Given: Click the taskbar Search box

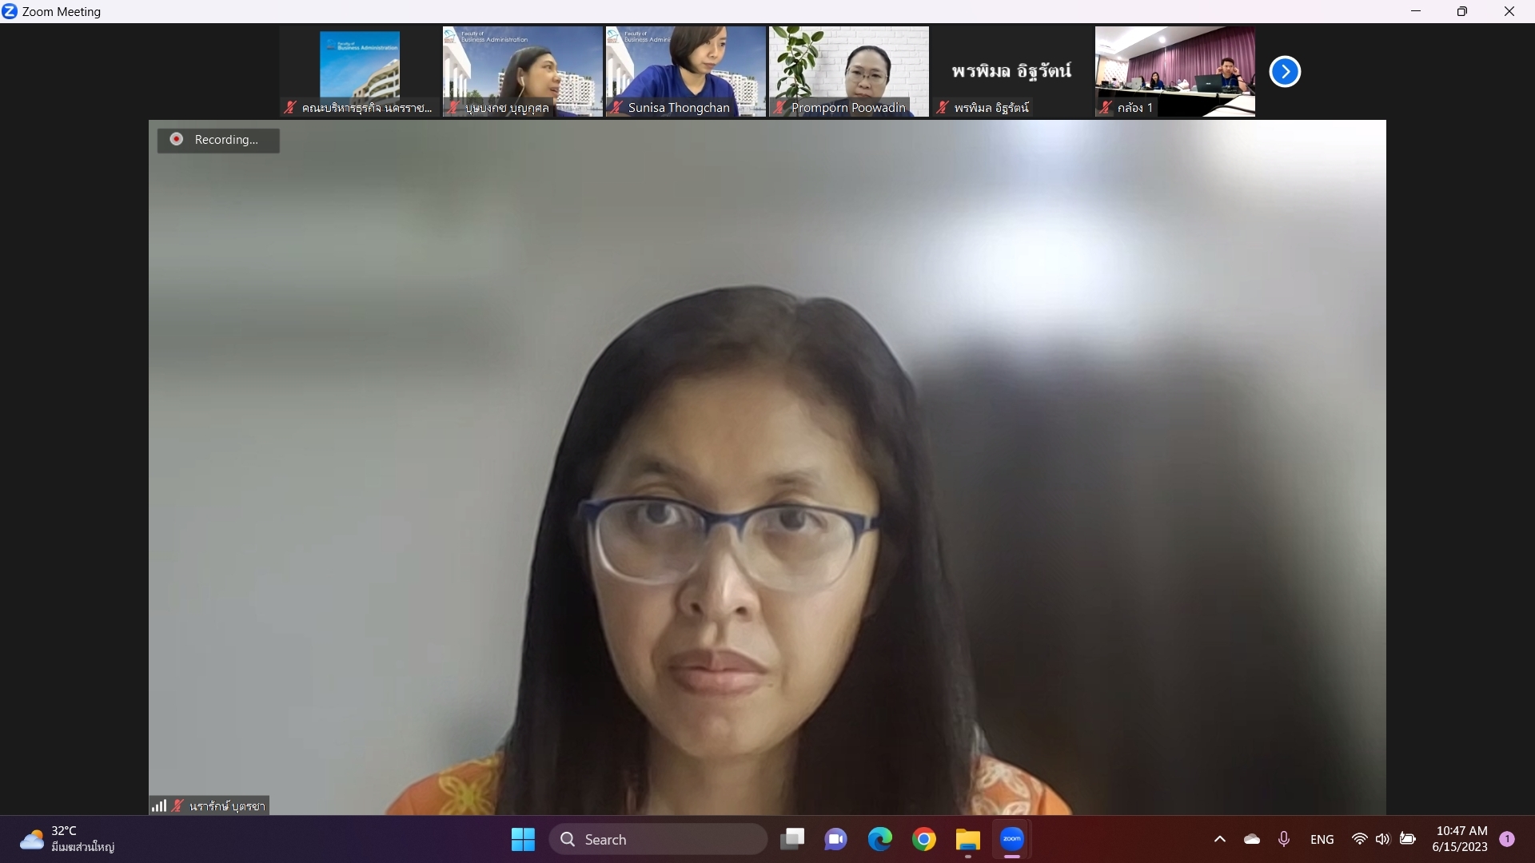Looking at the screenshot, I should point(658,840).
